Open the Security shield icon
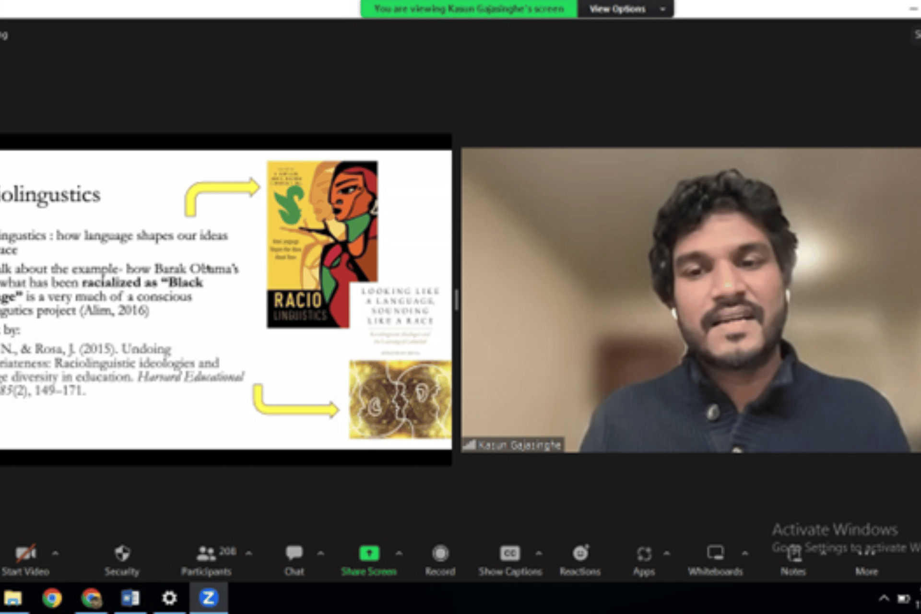921x614 pixels. [122, 553]
